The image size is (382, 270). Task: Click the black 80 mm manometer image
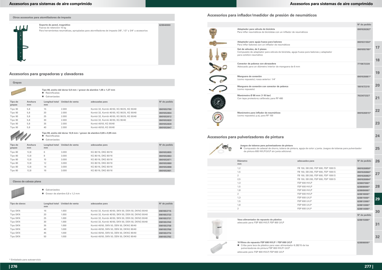click(218, 102)
